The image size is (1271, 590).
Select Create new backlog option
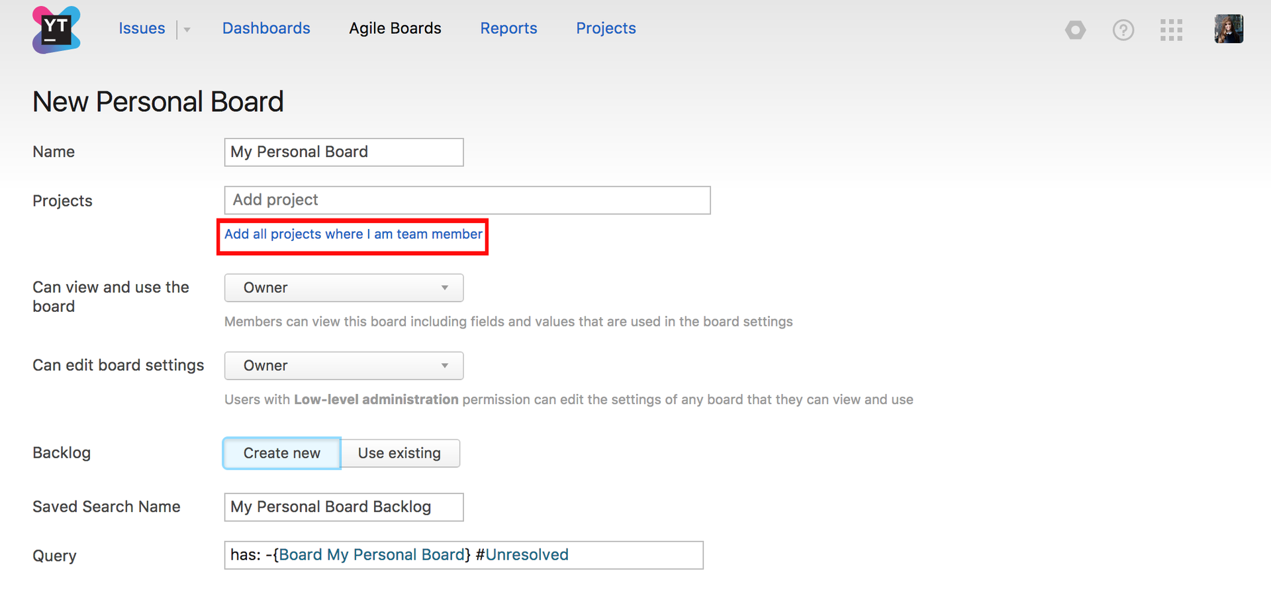pyautogui.click(x=282, y=454)
